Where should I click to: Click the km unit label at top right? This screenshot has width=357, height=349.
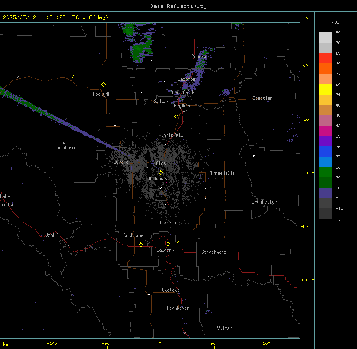tap(309, 17)
